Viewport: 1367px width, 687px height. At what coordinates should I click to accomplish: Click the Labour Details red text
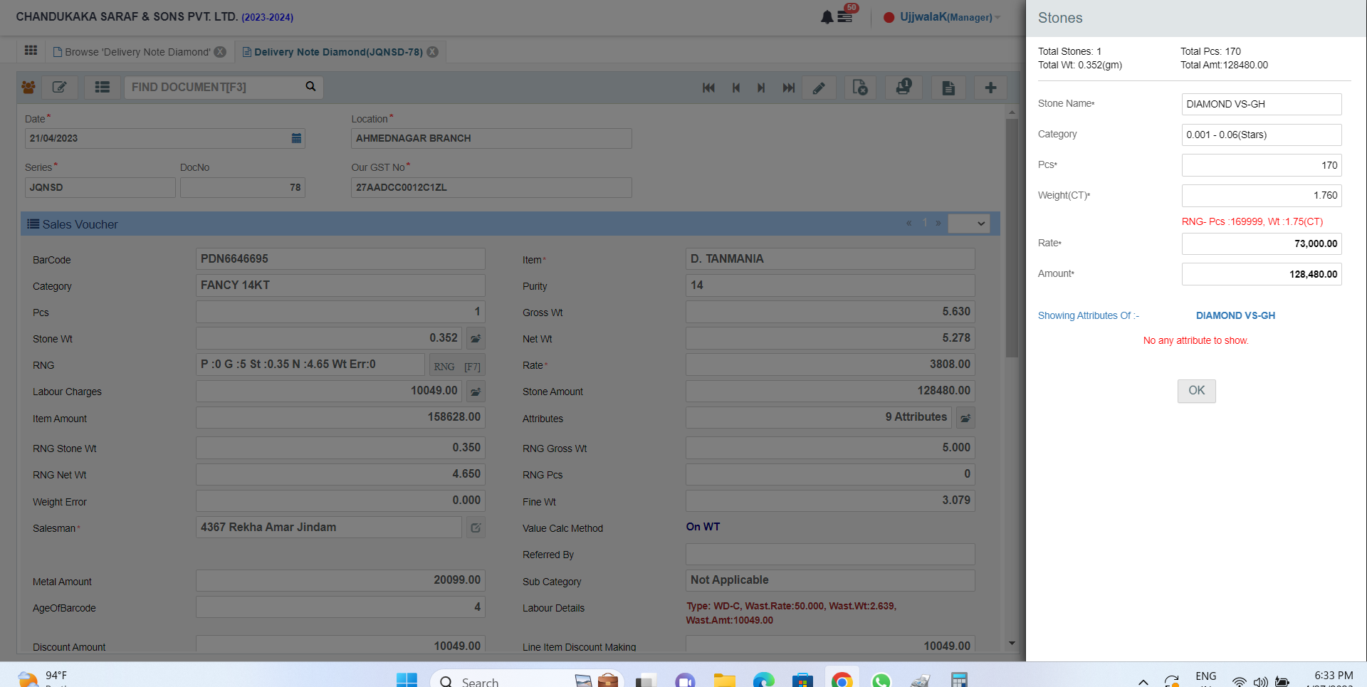pyautogui.click(x=791, y=613)
